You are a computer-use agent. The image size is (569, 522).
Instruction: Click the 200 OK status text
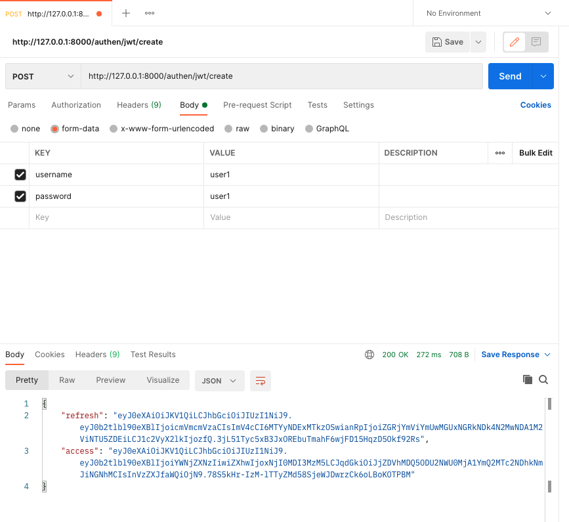[x=395, y=355]
